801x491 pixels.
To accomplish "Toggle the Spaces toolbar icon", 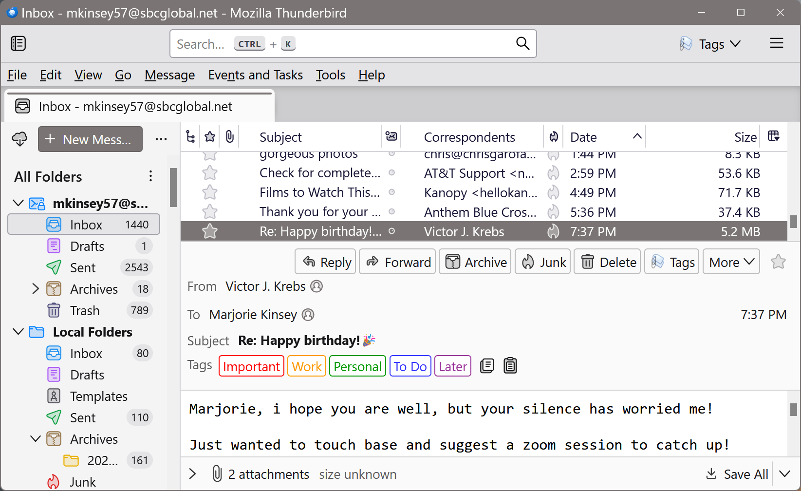I will pos(19,43).
